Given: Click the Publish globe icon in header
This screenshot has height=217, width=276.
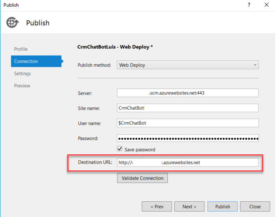Looking at the screenshot, I should [x=13, y=22].
